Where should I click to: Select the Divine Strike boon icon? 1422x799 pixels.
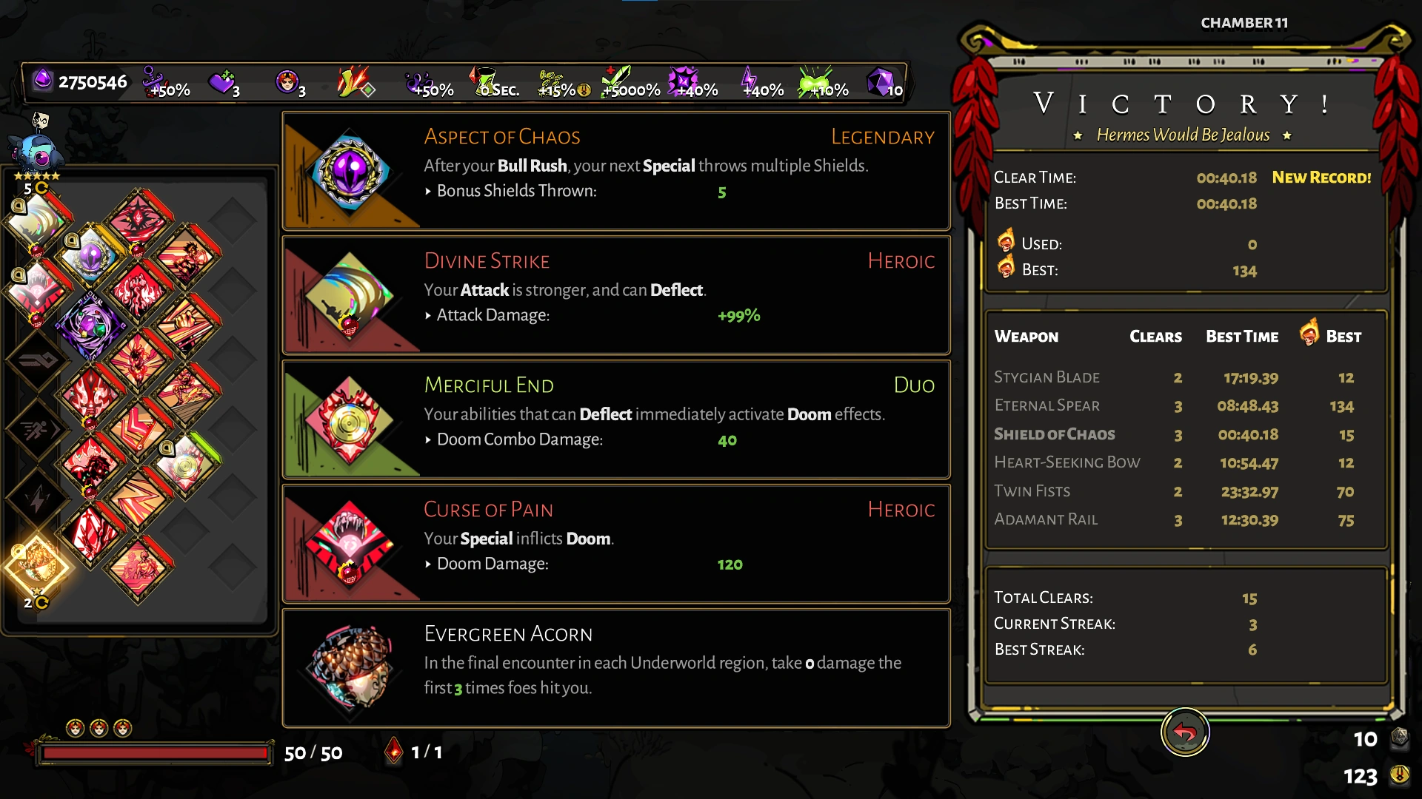pos(350,295)
